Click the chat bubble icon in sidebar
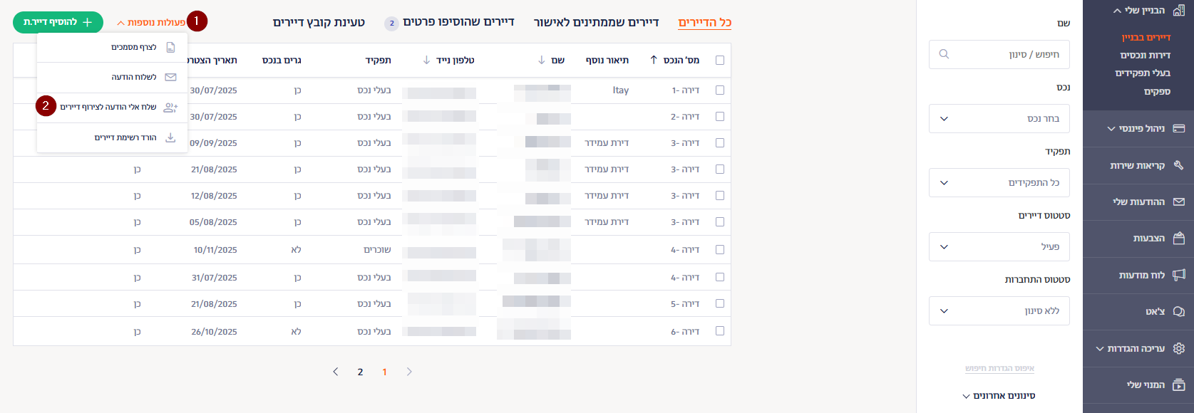 (x=1178, y=312)
